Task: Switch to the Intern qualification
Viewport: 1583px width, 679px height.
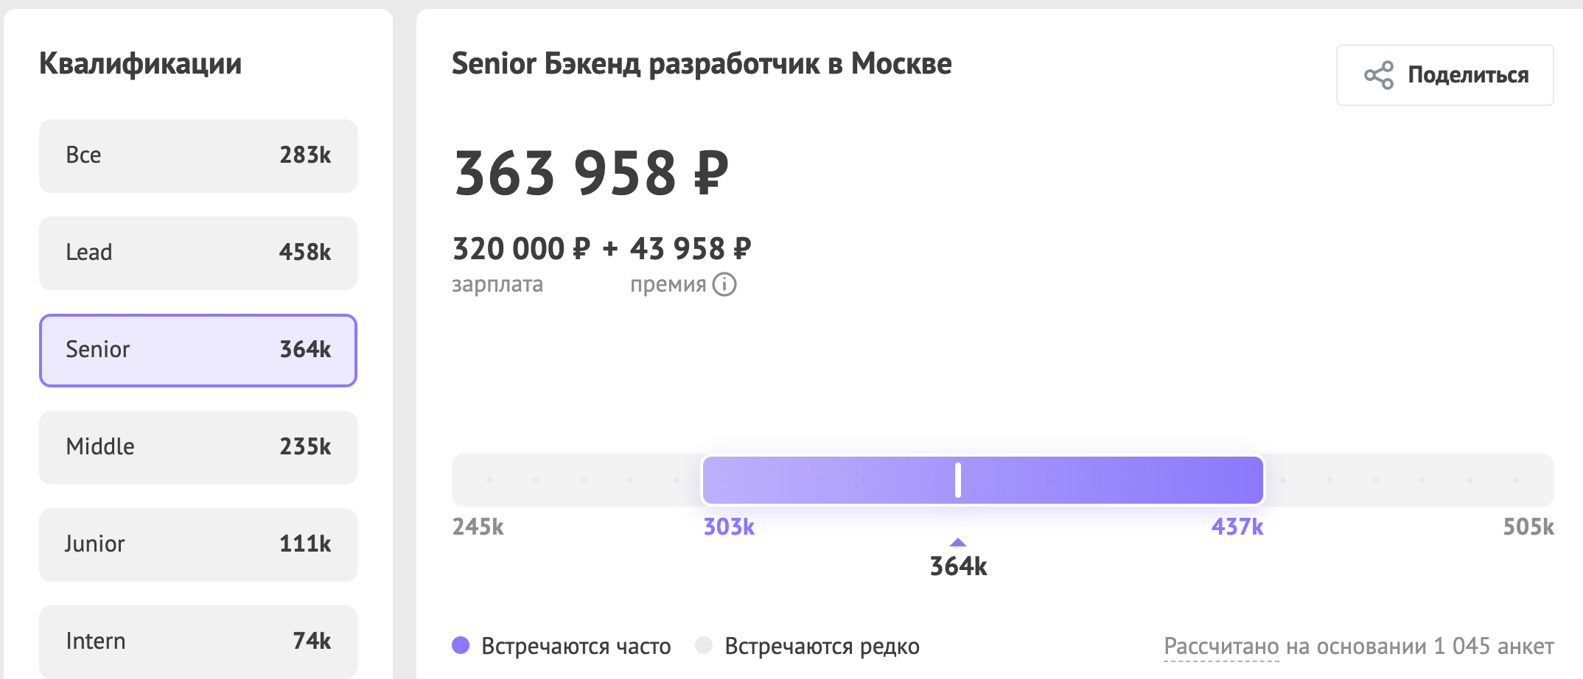Action: pos(198,641)
